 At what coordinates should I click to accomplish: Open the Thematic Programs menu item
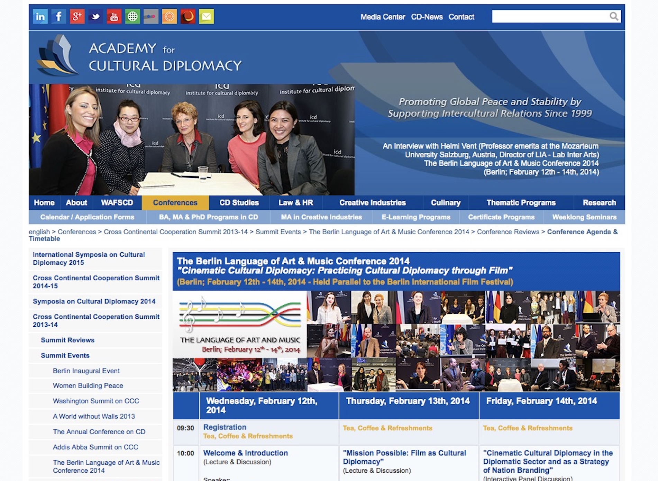point(521,203)
